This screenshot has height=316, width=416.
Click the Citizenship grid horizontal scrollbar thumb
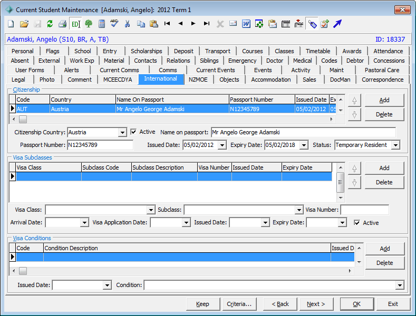23,120
